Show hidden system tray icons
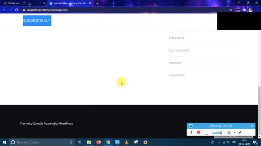The image size is (261, 146). [x=219, y=142]
